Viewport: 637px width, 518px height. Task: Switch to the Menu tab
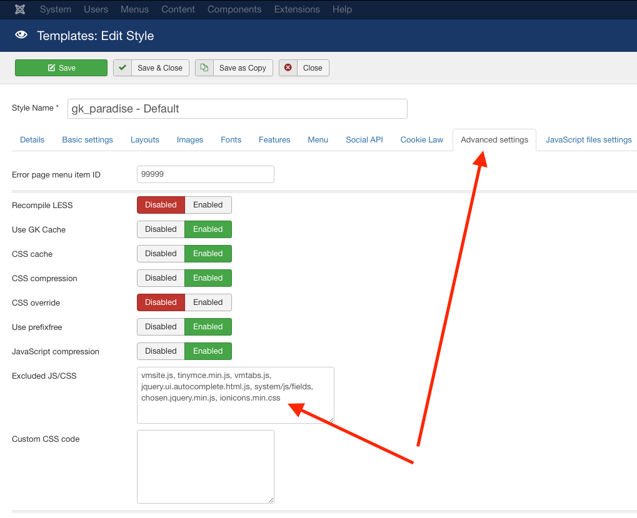point(318,139)
